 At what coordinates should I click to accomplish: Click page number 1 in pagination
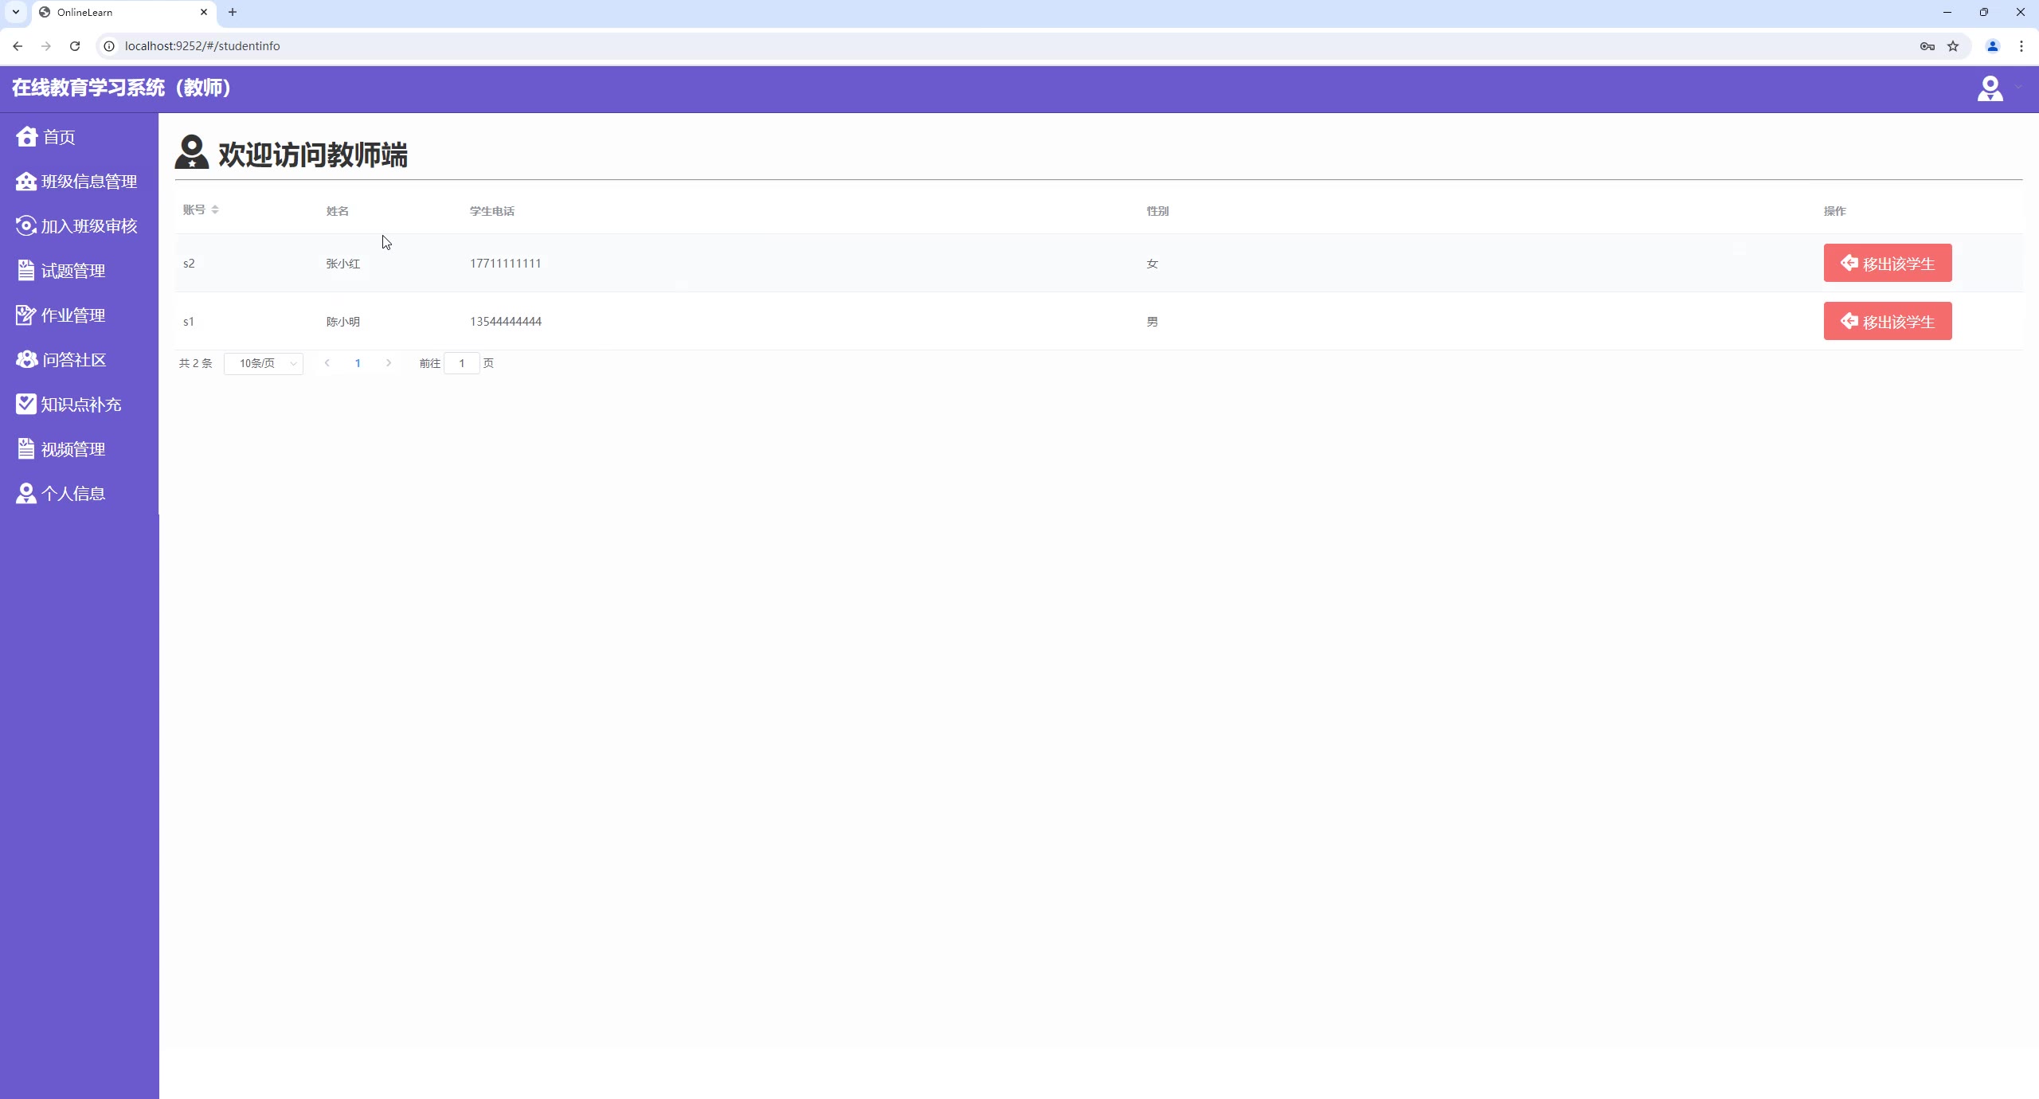point(358,363)
